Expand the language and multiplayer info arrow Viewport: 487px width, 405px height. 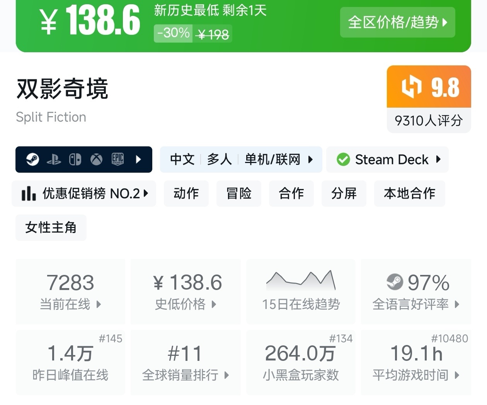(x=310, y=160)
